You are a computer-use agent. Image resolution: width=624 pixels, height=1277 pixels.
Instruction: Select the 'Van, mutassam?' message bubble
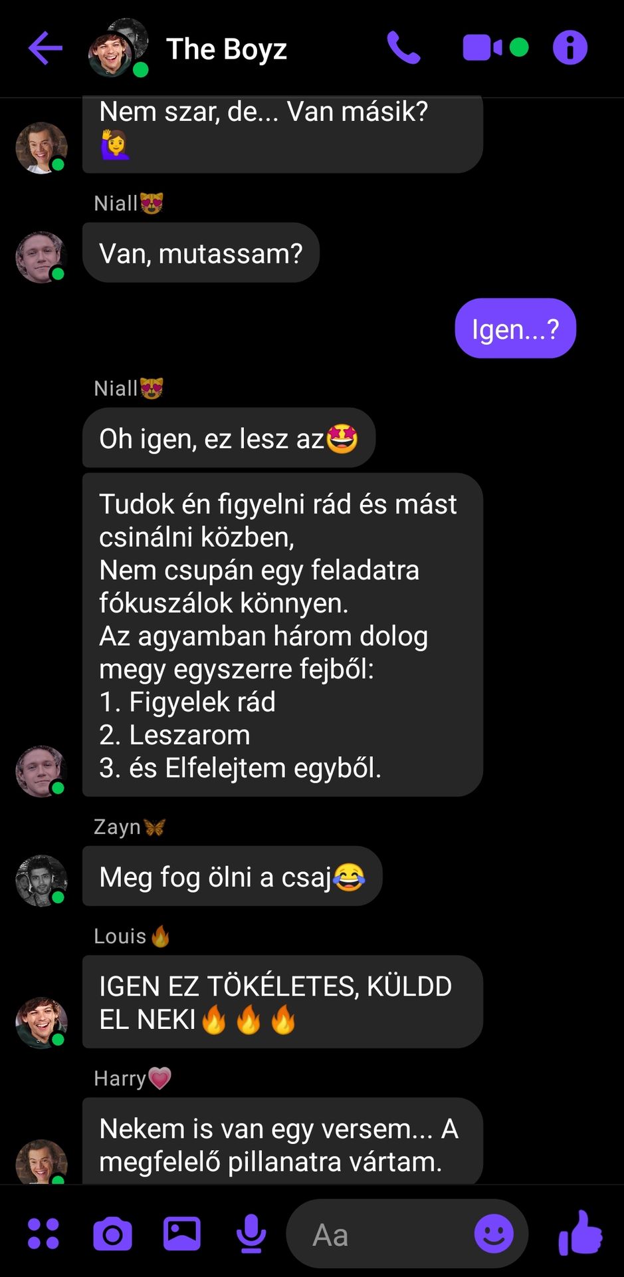pos(201,253)
